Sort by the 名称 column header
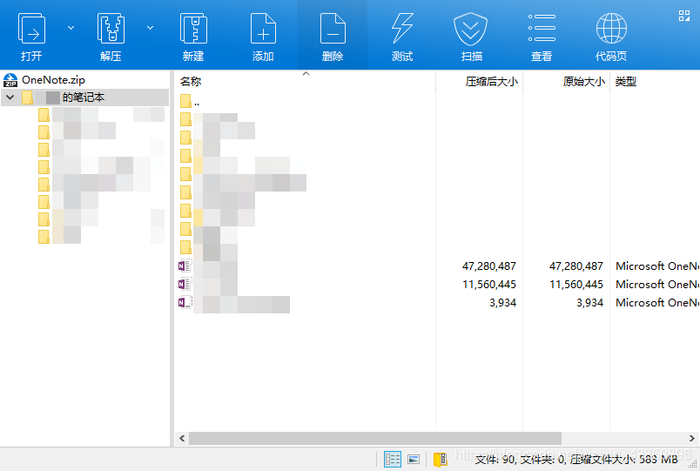 191,81
